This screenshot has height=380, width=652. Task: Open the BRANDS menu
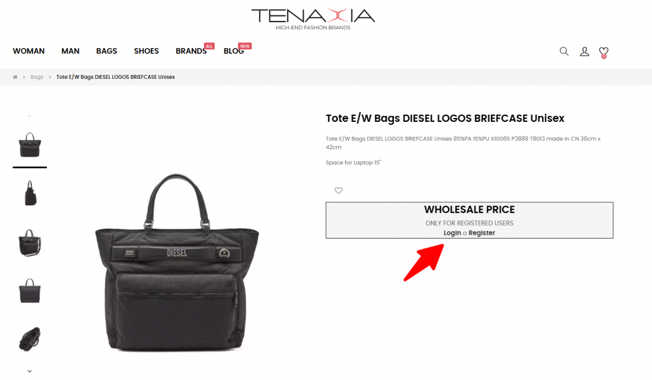191,51
